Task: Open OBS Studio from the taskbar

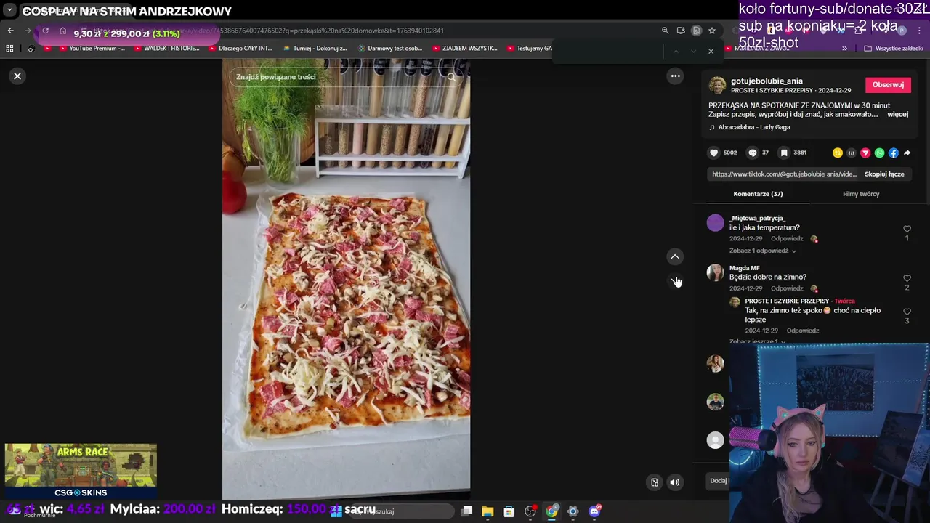Action: pos(530,511)
